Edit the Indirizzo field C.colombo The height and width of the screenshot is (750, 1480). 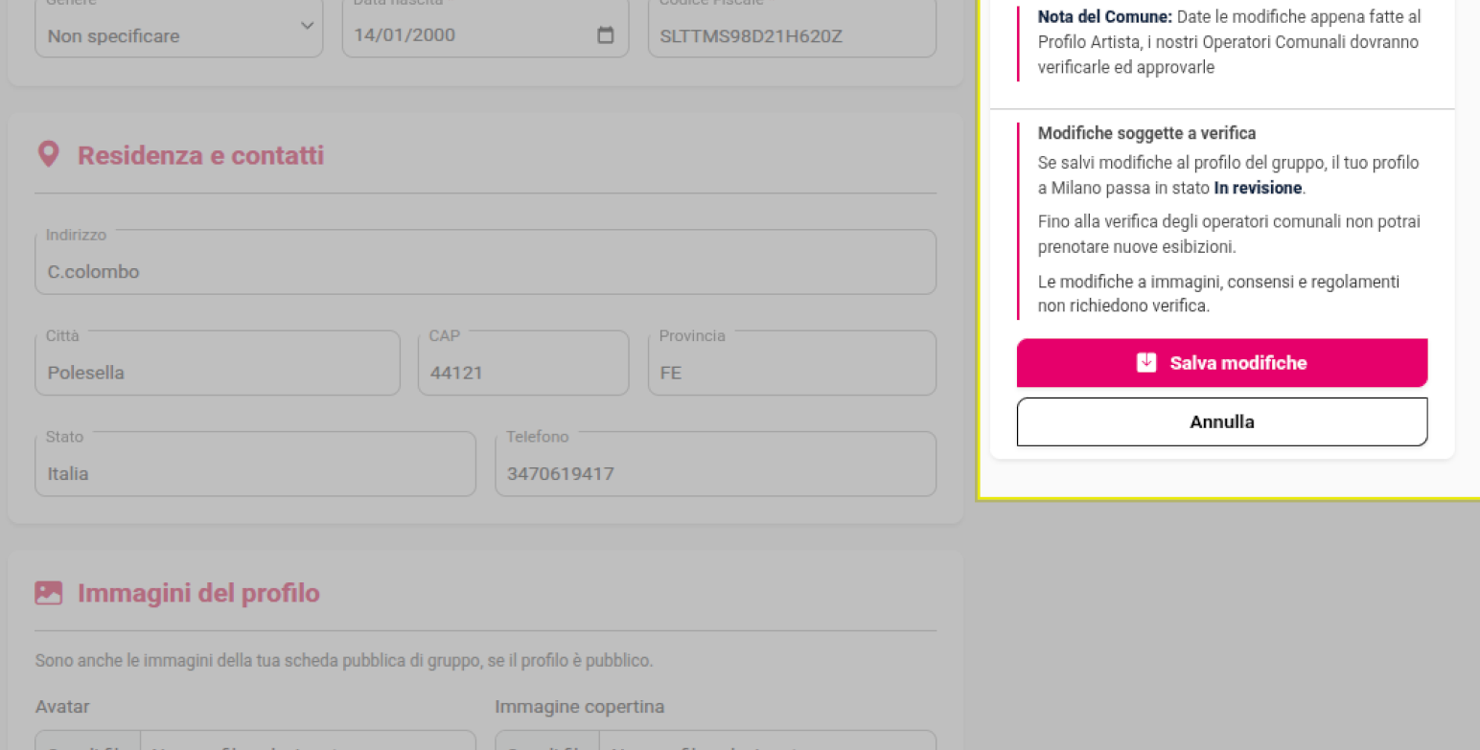tap(485, 261)
